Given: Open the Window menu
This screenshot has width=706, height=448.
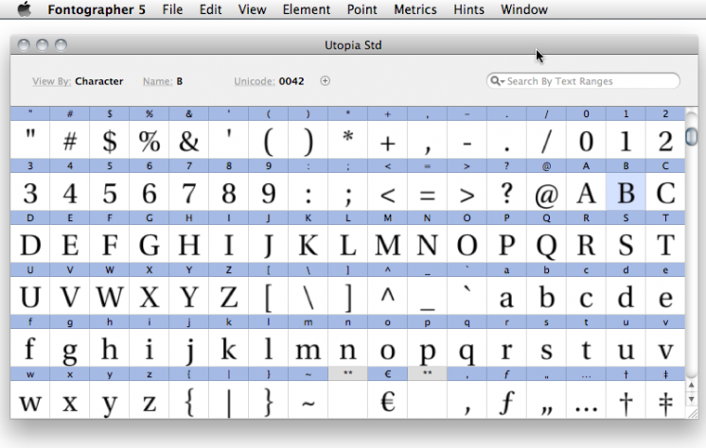Looking at the screenshot, I should pyautogui.click(x=524, y=9).
